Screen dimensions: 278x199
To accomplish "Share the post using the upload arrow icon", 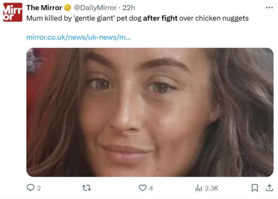I will point(269,188).
